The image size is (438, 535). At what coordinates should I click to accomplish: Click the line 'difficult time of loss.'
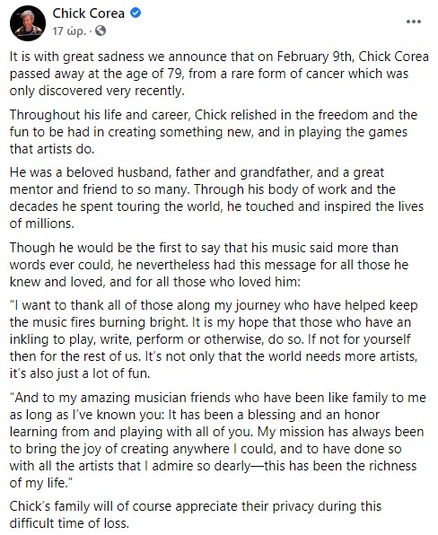pos(69,523)
